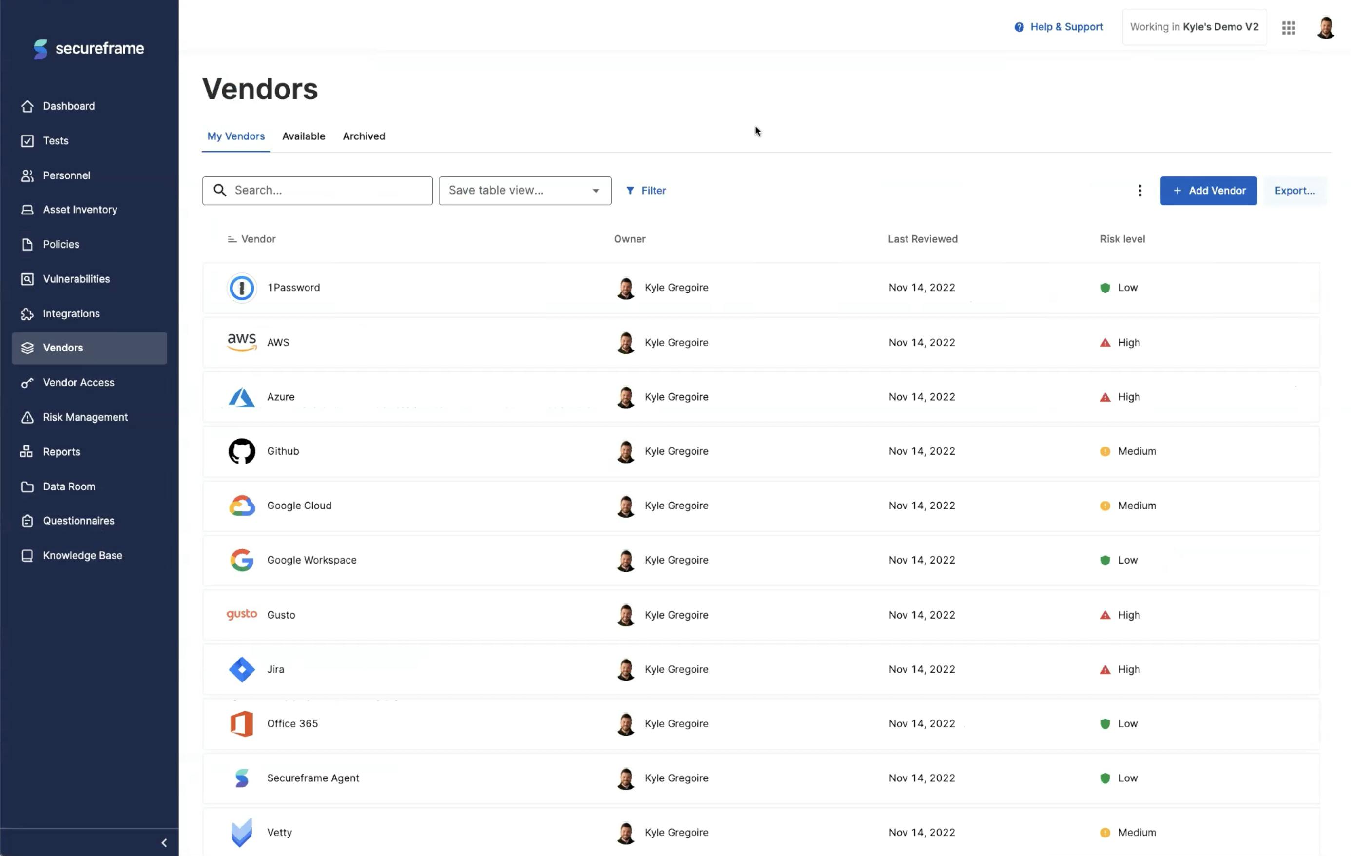Viewport: 1351px width, 856px height.
Task: Click owner Kyle Gregoire in Jira row
Action: [x=676, y=669]
